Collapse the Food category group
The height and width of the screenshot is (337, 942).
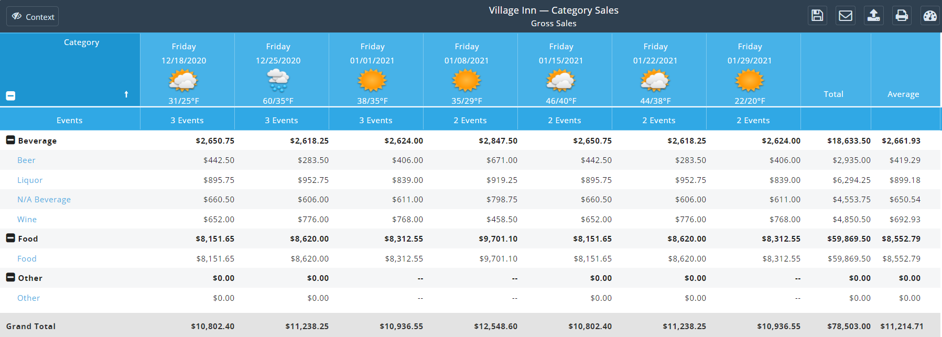10,238
